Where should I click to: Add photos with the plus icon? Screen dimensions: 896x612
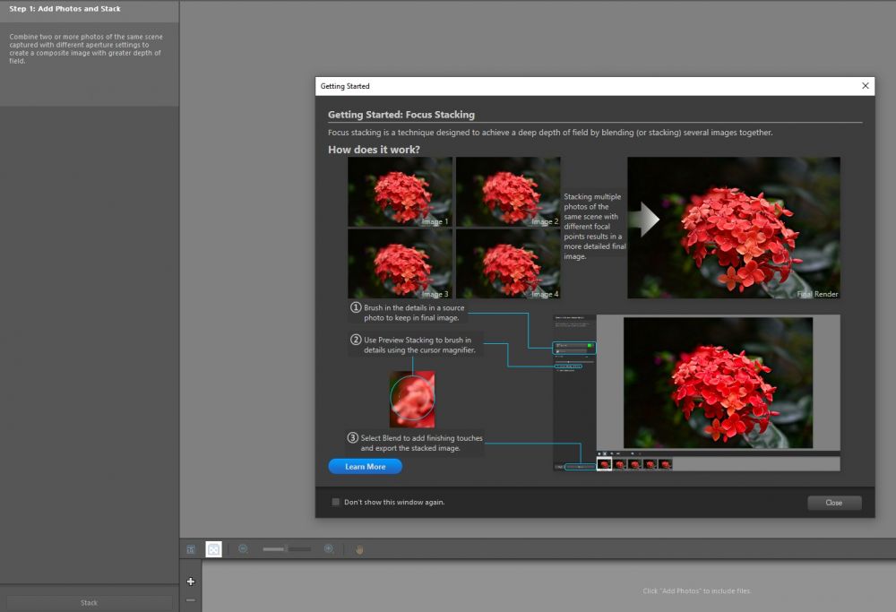[191, 582]
